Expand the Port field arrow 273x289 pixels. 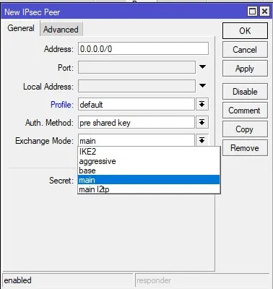coord(202,66)
